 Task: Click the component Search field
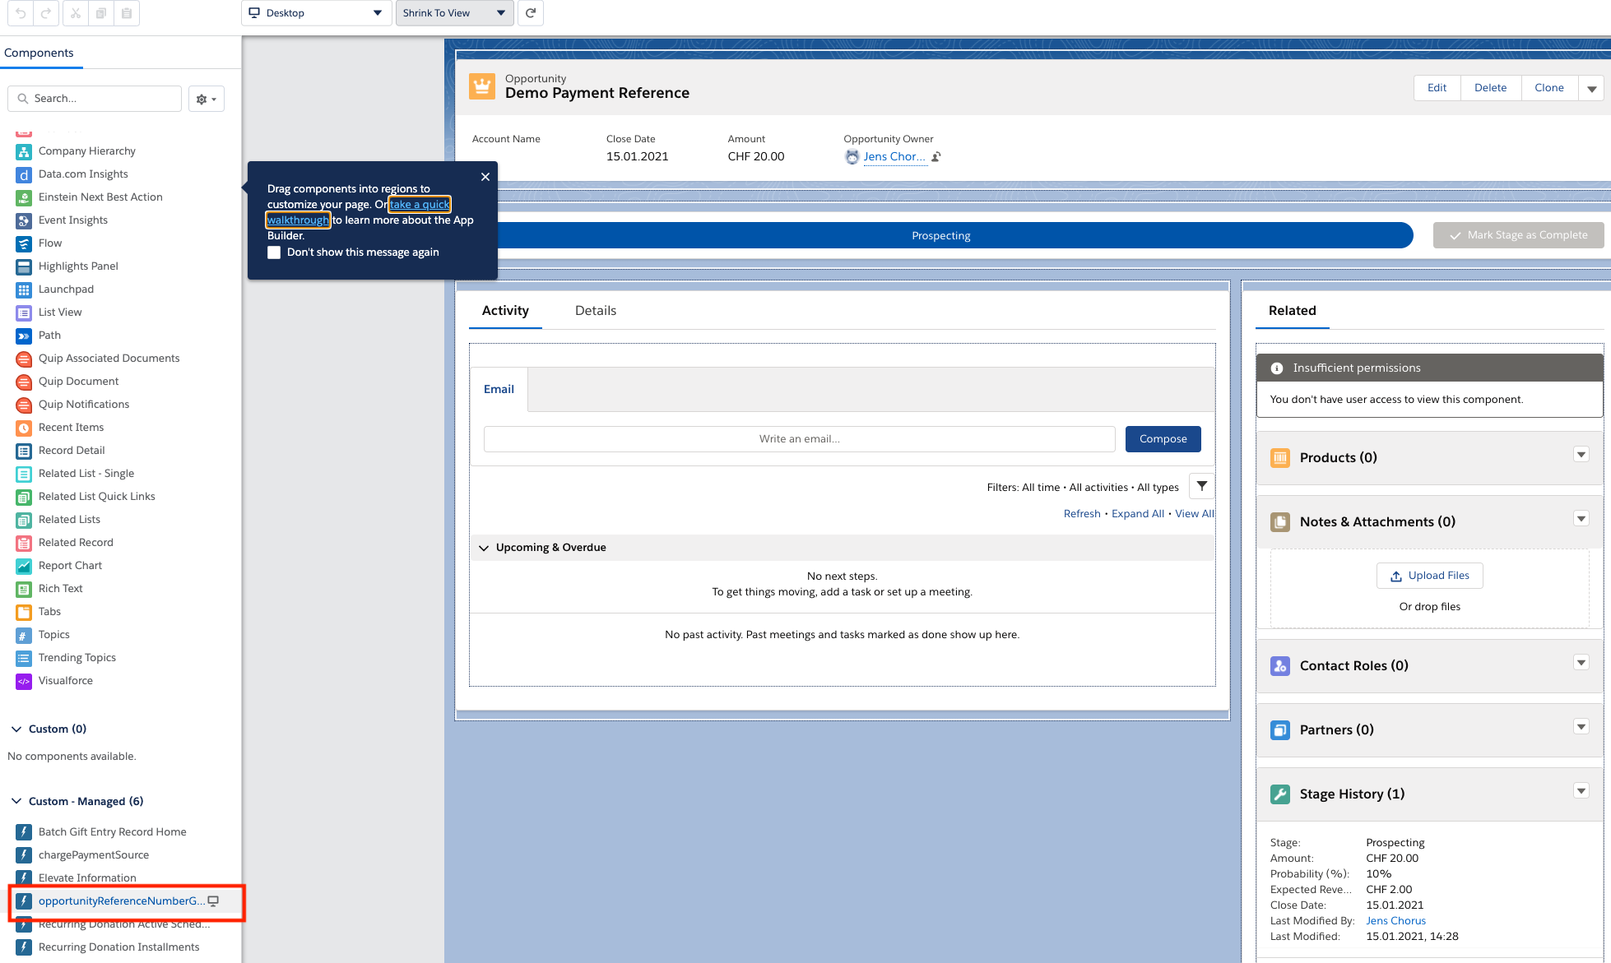95,99
